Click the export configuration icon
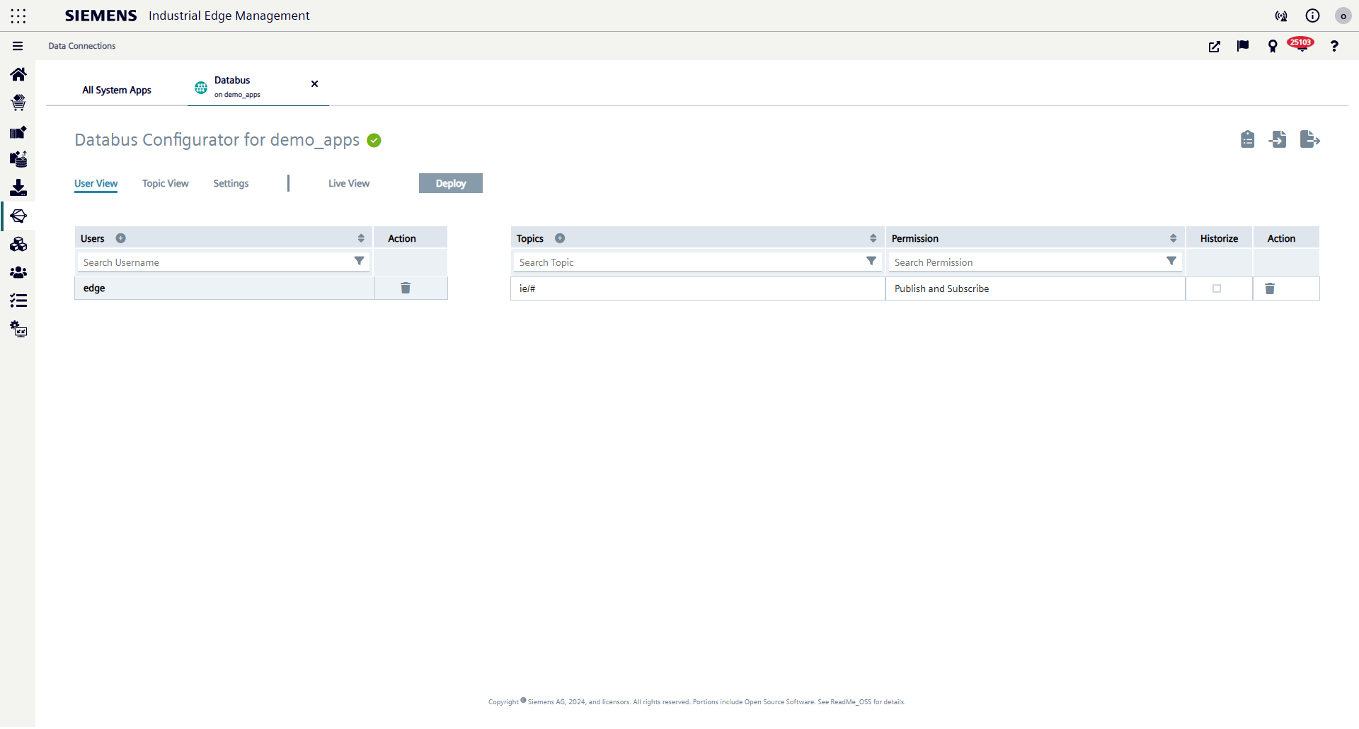1359x729 pixels. (x=1309, y=139)
